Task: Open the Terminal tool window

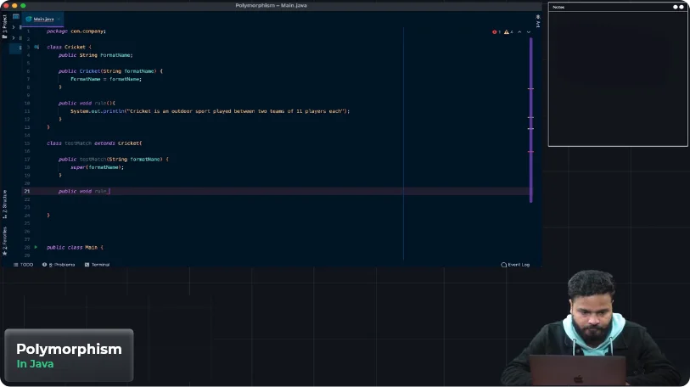Action: [x=98, y=265]
